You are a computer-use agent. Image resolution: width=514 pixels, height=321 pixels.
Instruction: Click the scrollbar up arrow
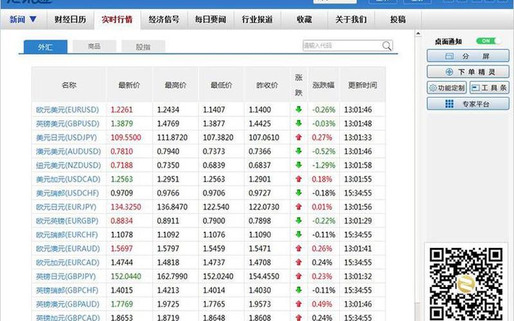(418, 33)
